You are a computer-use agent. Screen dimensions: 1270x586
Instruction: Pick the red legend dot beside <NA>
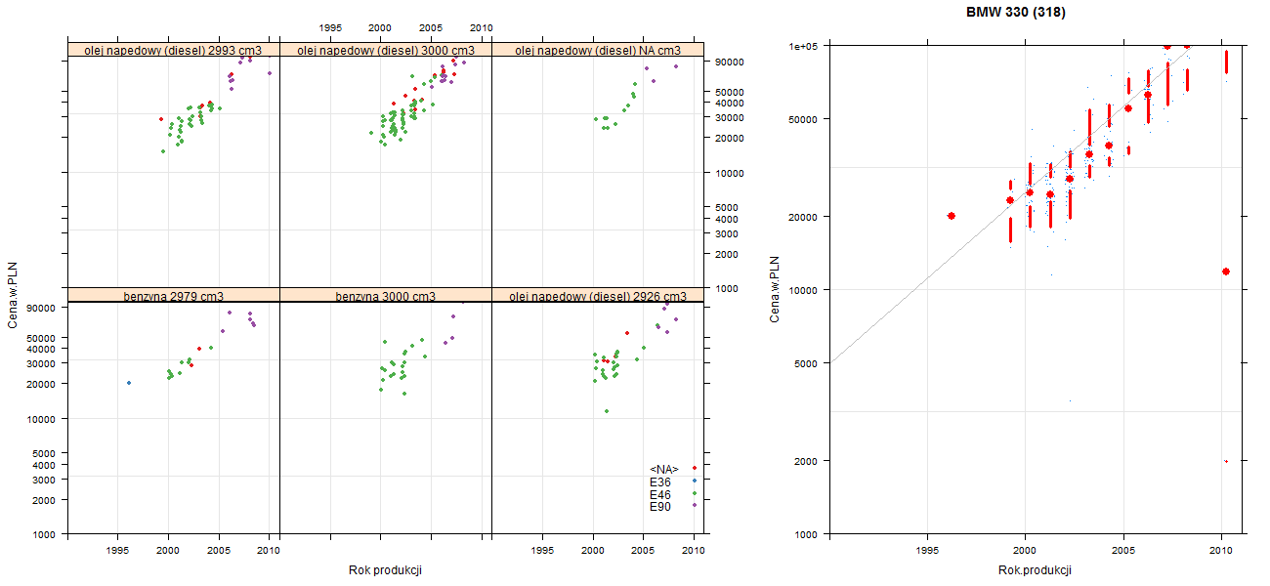tap(694, 469)
